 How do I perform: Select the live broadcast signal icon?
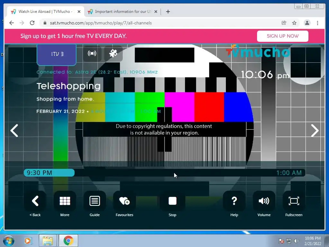point(92,54)
